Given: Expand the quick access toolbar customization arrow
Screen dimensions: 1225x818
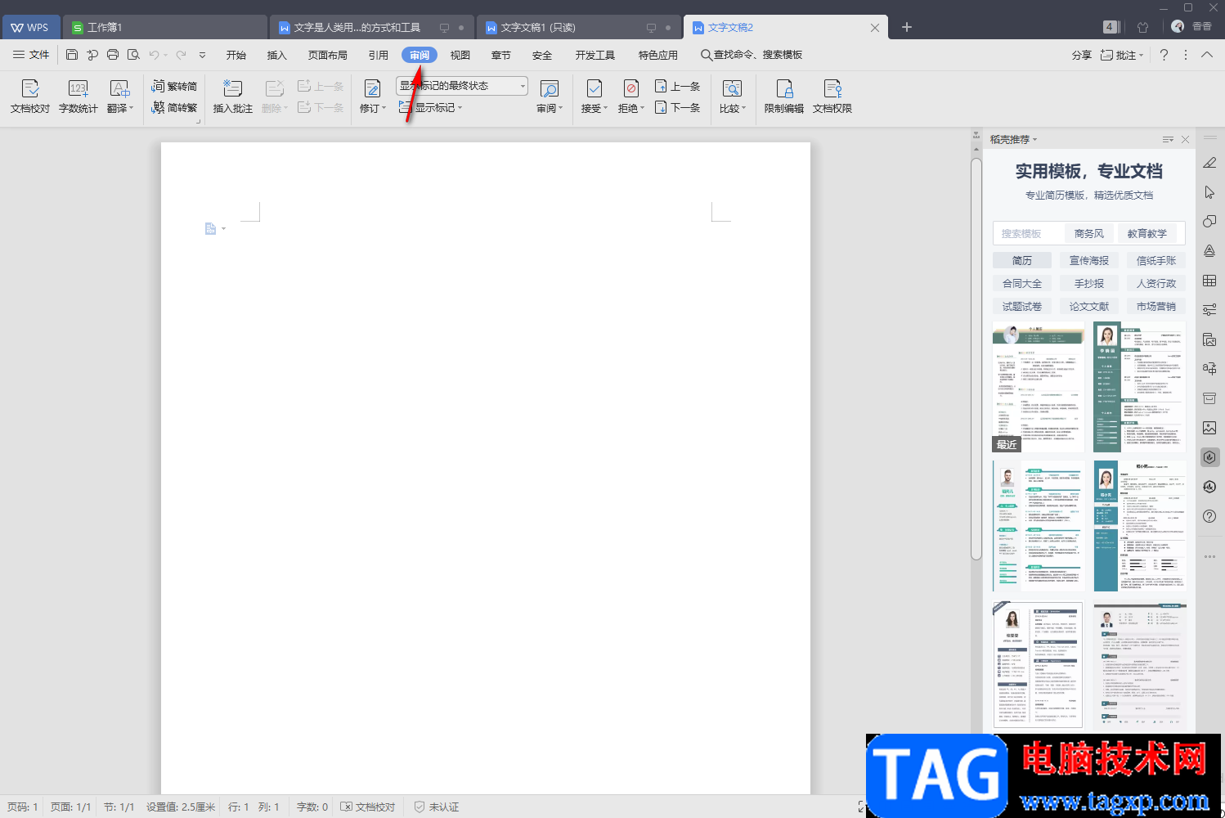Looking at the screenshot, I should coord(202,55).
